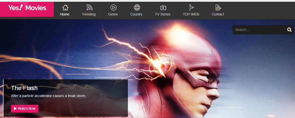Click the Trending feed icon

pyautogui.click(x=89, y=8)
